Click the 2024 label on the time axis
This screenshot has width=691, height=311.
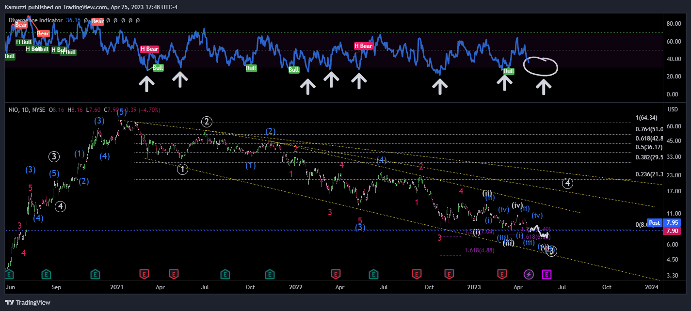click(652, 287)
